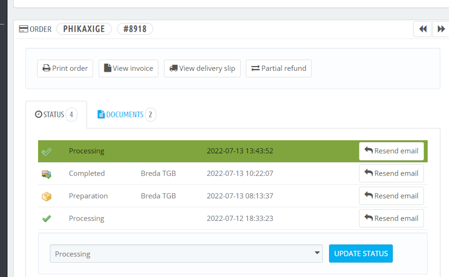
Task: Start a Partial refund
Action: [x=279, y=68]
